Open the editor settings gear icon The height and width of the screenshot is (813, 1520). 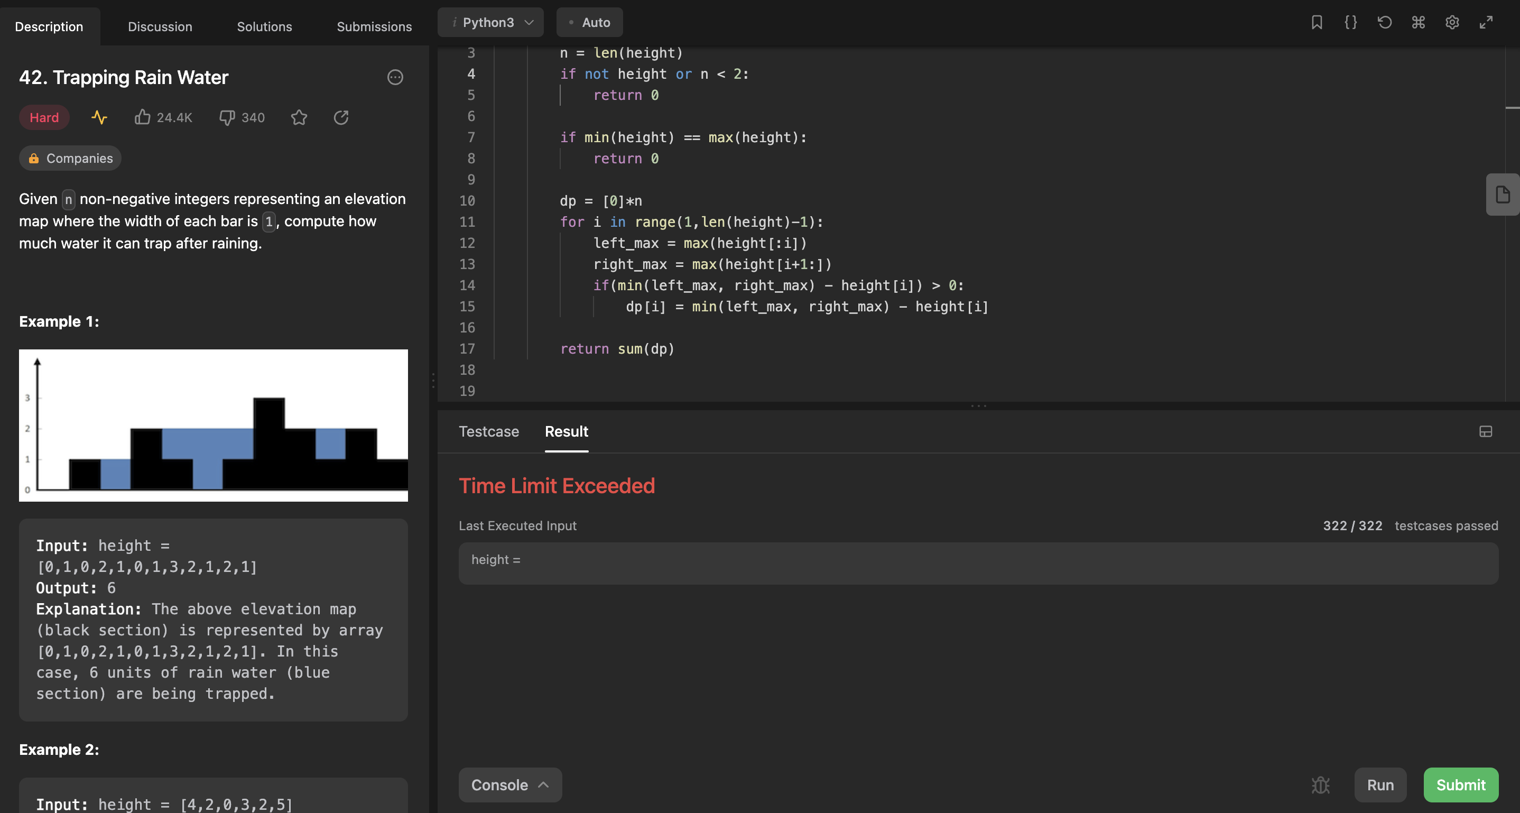click(1452, 22)
